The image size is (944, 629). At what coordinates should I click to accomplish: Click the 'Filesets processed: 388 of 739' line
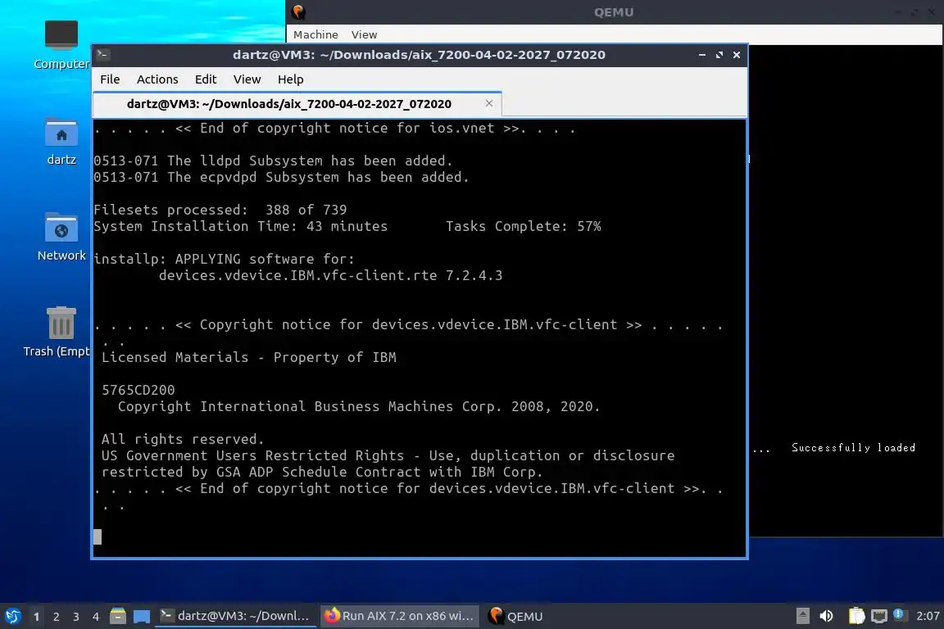[220, 210]
